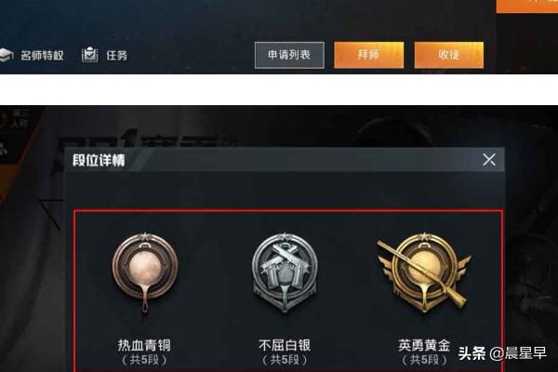The image size is (558, 372).
Task: Open the 任务 text label
Action: coord(117,56)
